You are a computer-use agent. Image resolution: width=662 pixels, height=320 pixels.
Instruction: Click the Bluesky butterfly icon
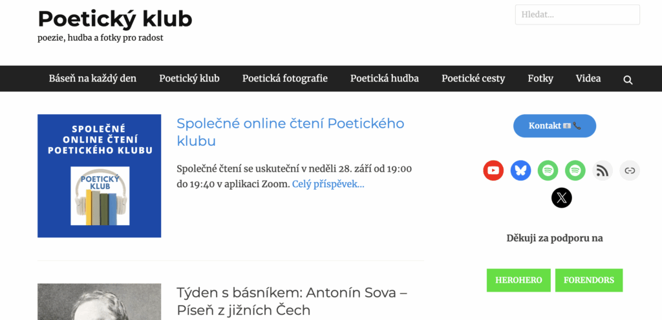point(520,170)
